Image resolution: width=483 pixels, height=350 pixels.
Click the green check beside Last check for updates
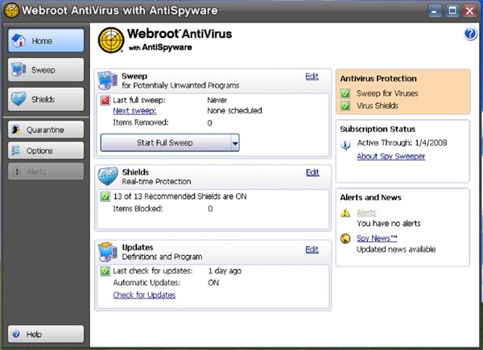coord(105,271)
